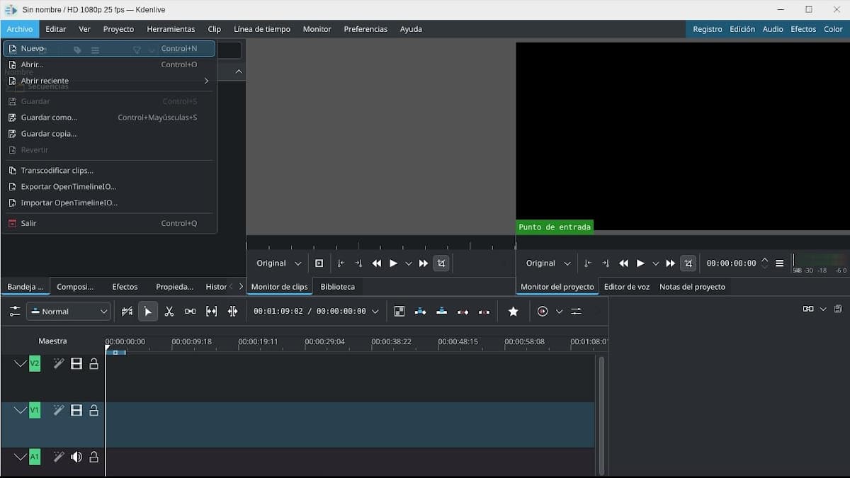
Task: Hide video of track V1
Action: (76, 410)
